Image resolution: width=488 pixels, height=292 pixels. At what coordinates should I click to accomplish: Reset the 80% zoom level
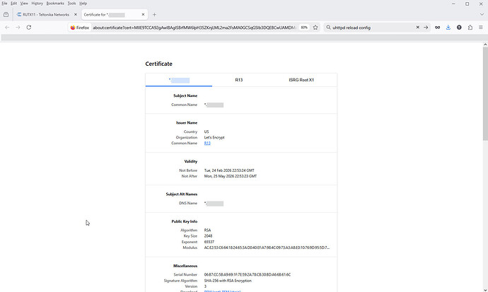[x=304, y=28]
